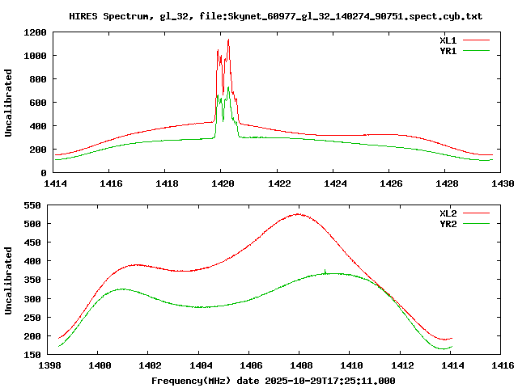This screenshot has width=518, height=388.
Task: Click the 1412 x-axis tick label
Action: pos(402,365)
